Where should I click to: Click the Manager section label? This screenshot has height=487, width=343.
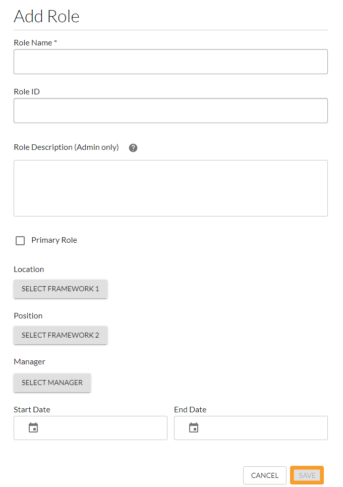click(29, 361)
